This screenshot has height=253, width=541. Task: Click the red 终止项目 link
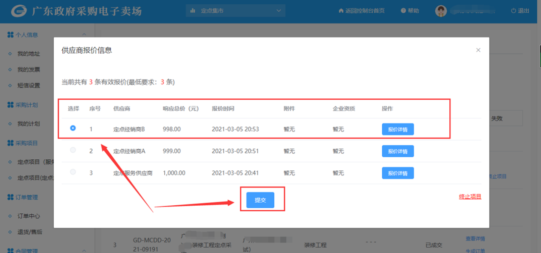pyautogui.click(x=470, y=197)
